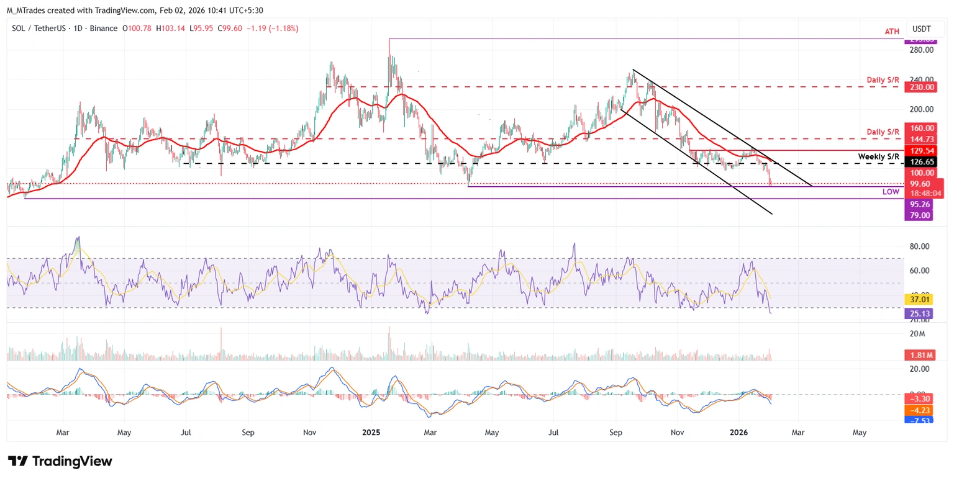Viewport: 954px width, 481px height.
Task: Click the USDT currency label
Action: tap(922, 29)
